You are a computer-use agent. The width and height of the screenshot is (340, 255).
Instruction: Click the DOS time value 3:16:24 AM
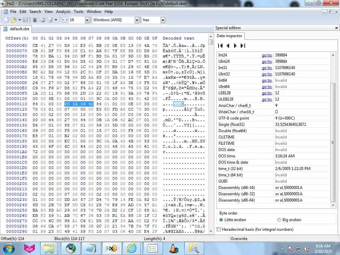tap(285, 156)
